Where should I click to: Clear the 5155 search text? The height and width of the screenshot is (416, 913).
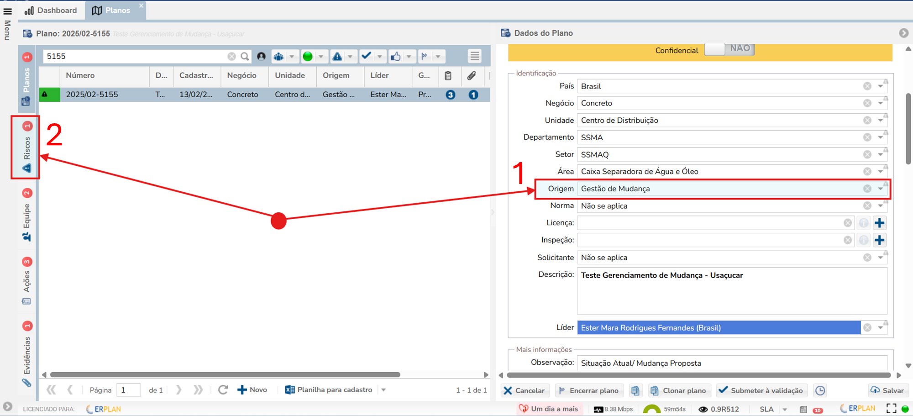coord(232,56)
